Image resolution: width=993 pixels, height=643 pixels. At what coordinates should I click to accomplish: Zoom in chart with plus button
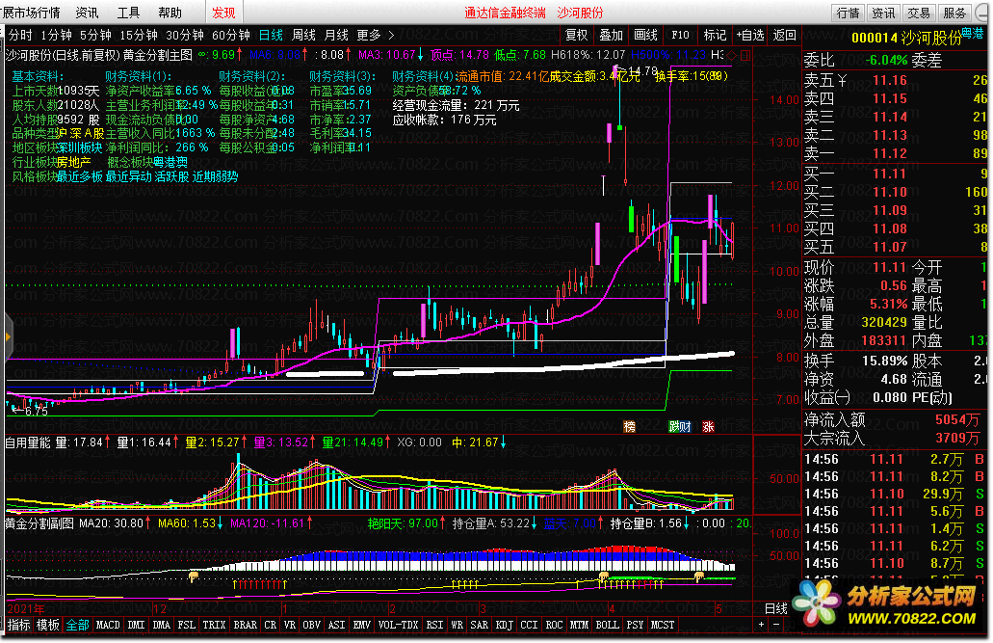pyautogui.click(x=761, y=625)
